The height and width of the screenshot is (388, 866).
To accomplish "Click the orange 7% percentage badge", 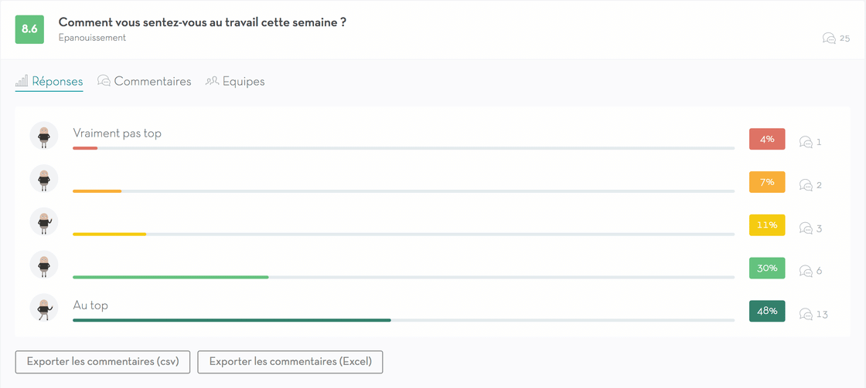I will click(767, 182).
